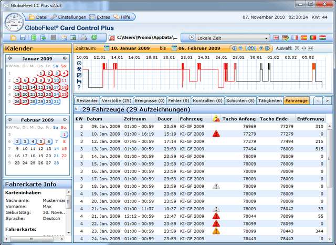Image resolution: width=336 pixels, height=245 pixels.
Task: Select the German flag with checkmark
Action: tap(285, 38)
